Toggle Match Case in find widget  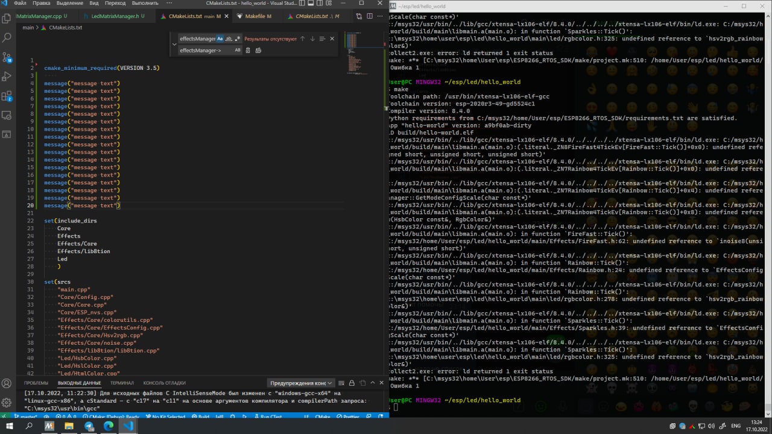click(x=220, y=39)
